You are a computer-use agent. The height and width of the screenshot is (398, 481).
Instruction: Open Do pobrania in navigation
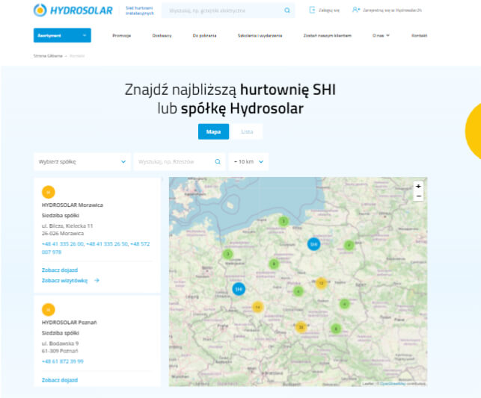[205, 36]
